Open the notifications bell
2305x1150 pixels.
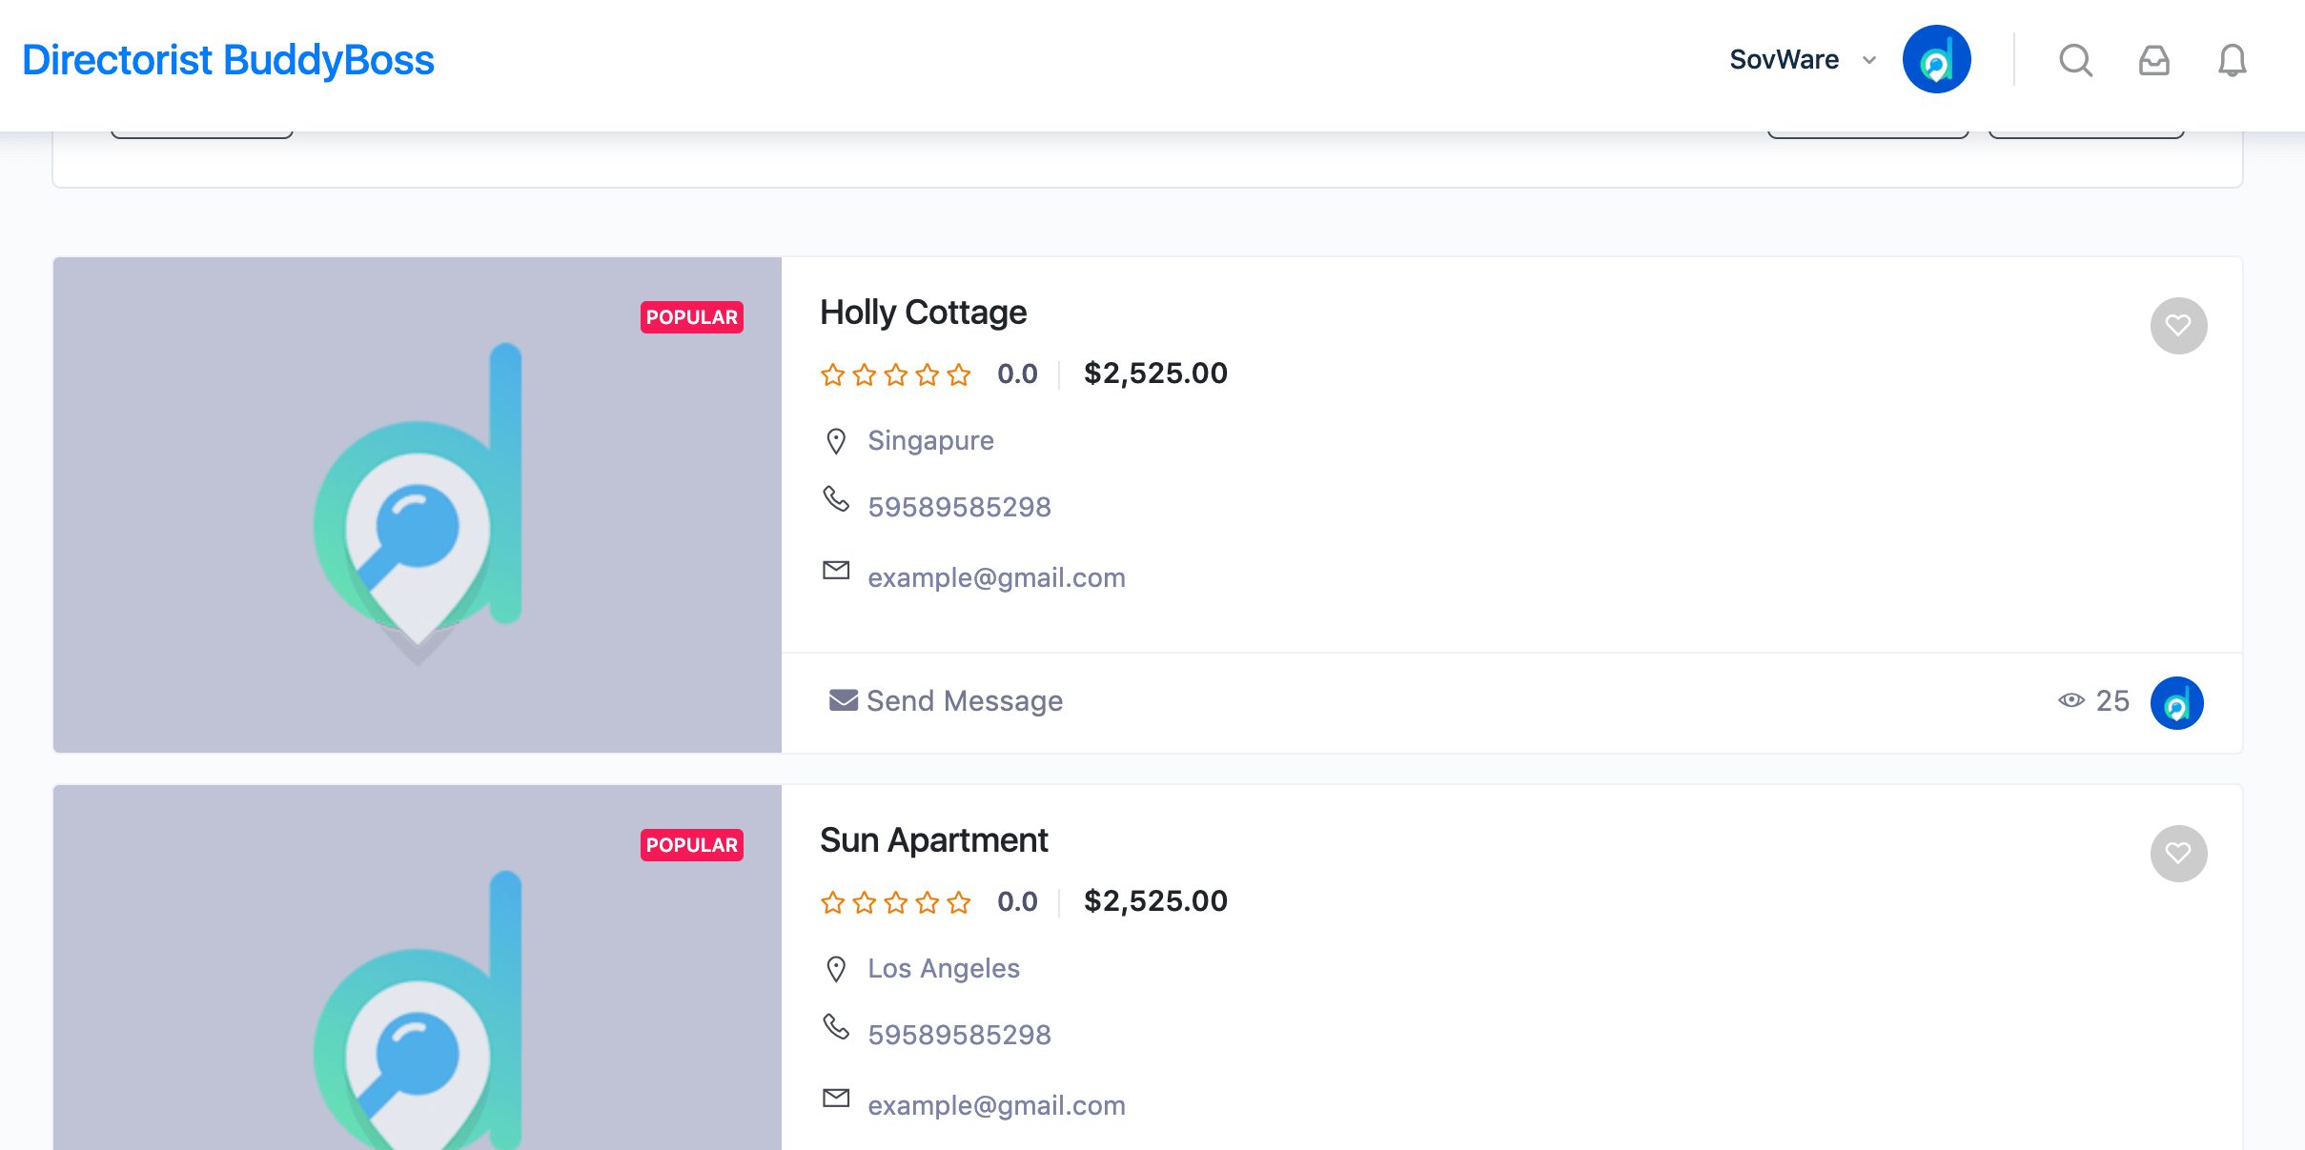(x=2232, y=60)
